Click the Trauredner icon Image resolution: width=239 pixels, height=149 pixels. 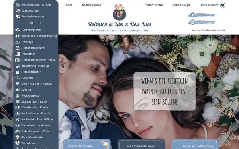(18, 54)
